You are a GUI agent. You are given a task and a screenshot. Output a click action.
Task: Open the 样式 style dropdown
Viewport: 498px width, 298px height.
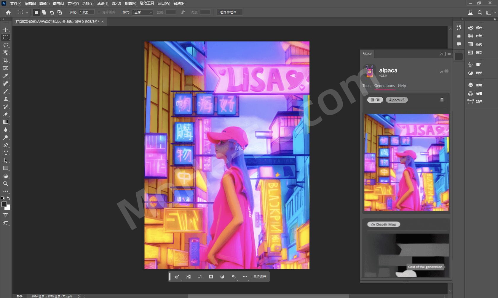[143, 12]
